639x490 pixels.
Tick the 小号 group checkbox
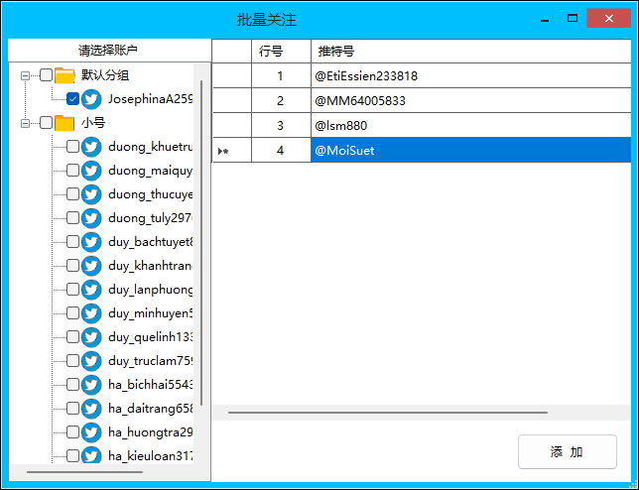pyautogui.click(x=46, y=123)
